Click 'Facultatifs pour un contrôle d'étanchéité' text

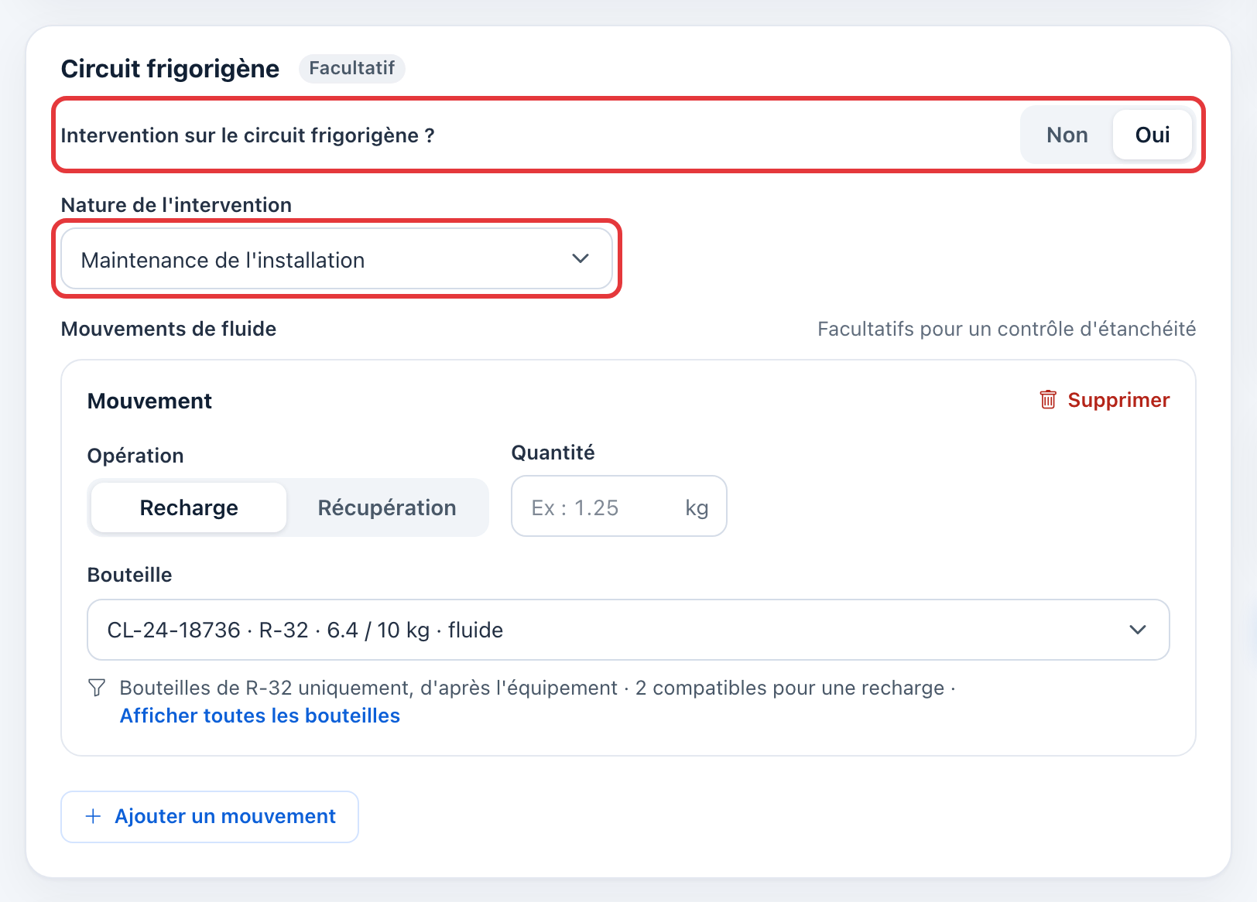(1006, 329)
